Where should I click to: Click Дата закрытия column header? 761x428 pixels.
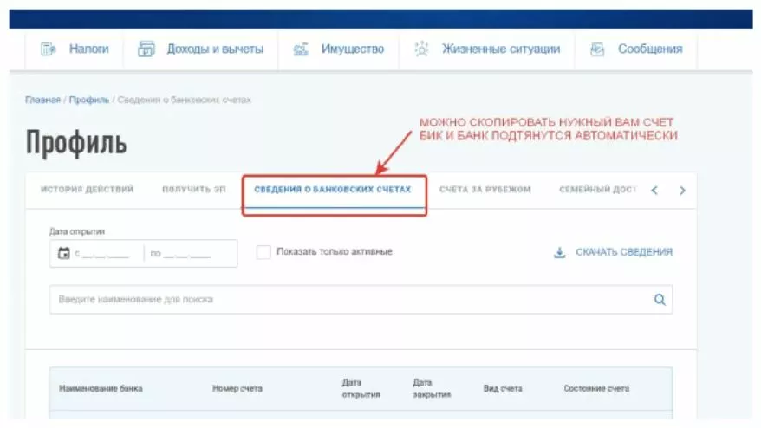click(432, 389)
